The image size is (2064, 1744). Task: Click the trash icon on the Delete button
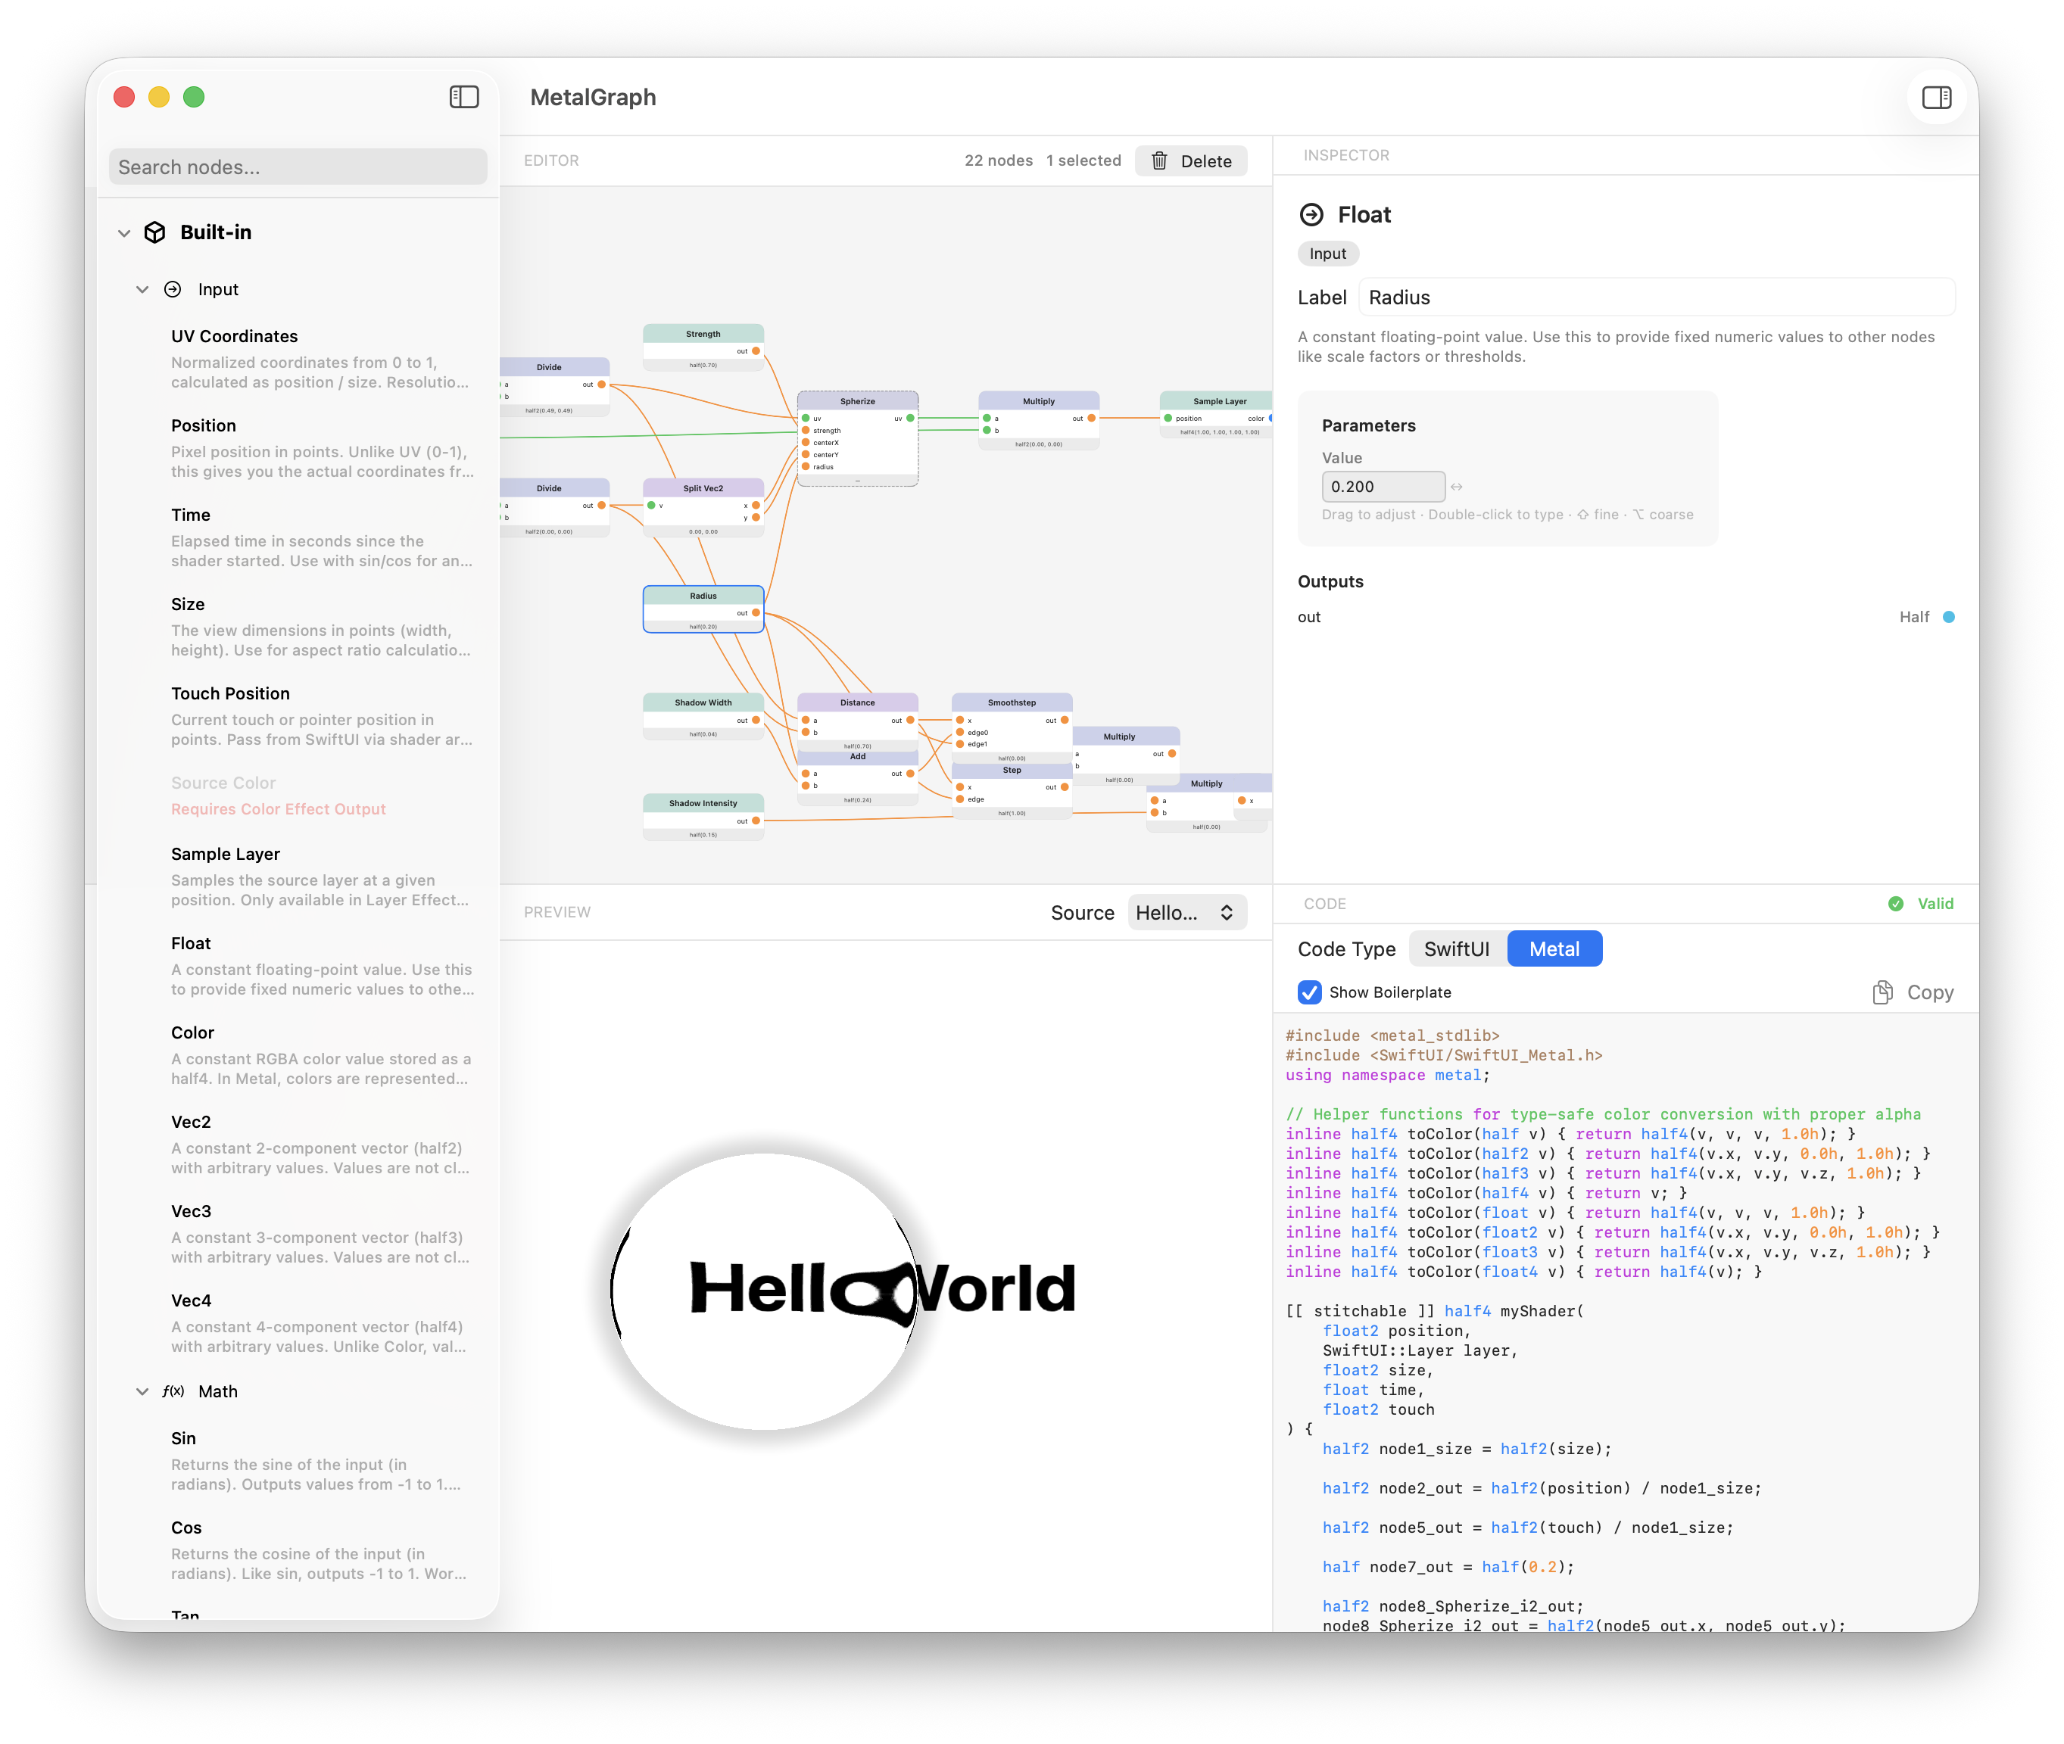(1159, 160)
